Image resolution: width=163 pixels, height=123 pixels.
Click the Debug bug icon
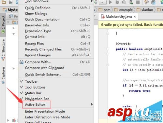(117, 2)
